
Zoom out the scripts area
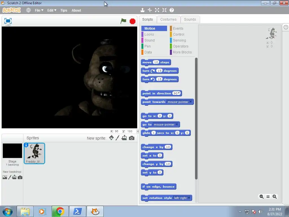pos(261,197)
